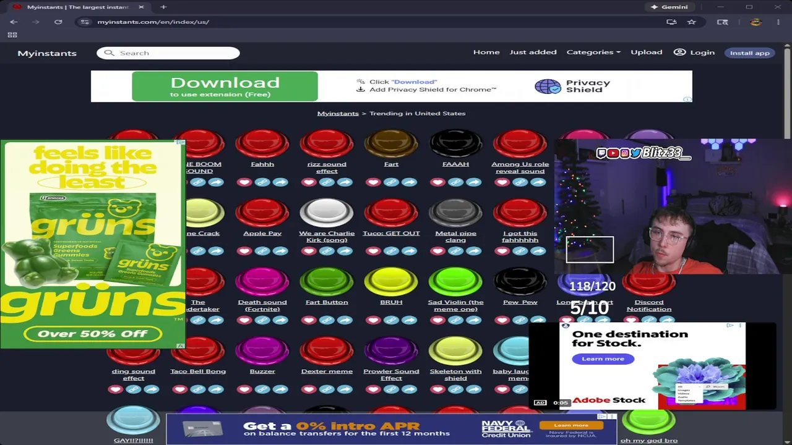792x445 pixels.
Task: Follow the Myinstants breadcrumb link
Action: [x=338, y=113]
